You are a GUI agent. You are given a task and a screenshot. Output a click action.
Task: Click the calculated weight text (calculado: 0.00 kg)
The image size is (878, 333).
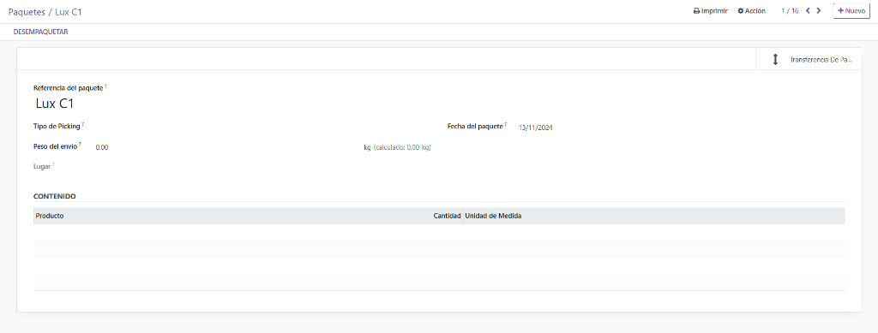(402, 147)
